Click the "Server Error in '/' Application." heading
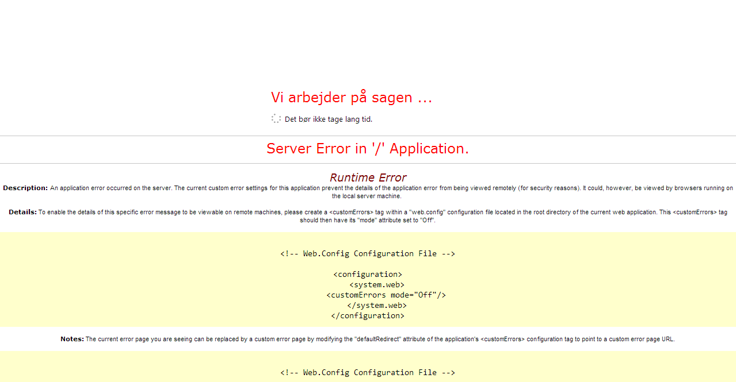The height and width of the screenshot is (382, 736). [x=368, y=149]
